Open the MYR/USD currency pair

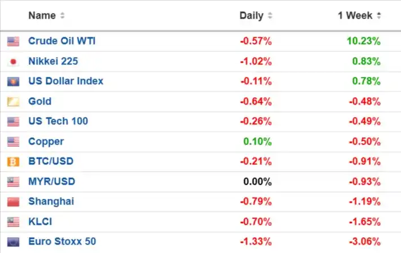pos(51,181)
